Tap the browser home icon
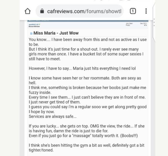Image resolution: width=168 pixels, height=156 pixels. pos(28,11)
